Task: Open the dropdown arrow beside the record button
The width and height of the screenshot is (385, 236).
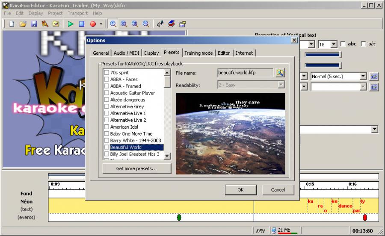Action: coord(101,24)
